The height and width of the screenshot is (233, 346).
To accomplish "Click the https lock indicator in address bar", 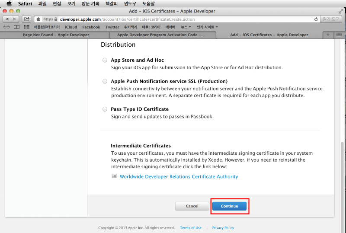I will tap(50, 19).
